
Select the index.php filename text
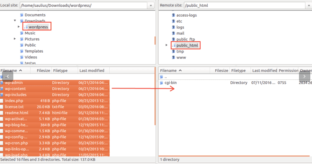14,101
